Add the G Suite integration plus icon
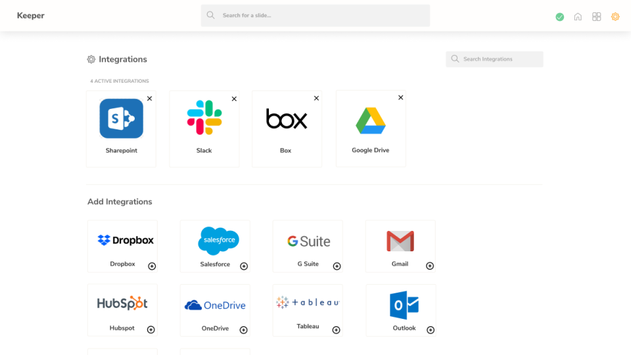Screen dimensions: 631x355 point(337,266)
